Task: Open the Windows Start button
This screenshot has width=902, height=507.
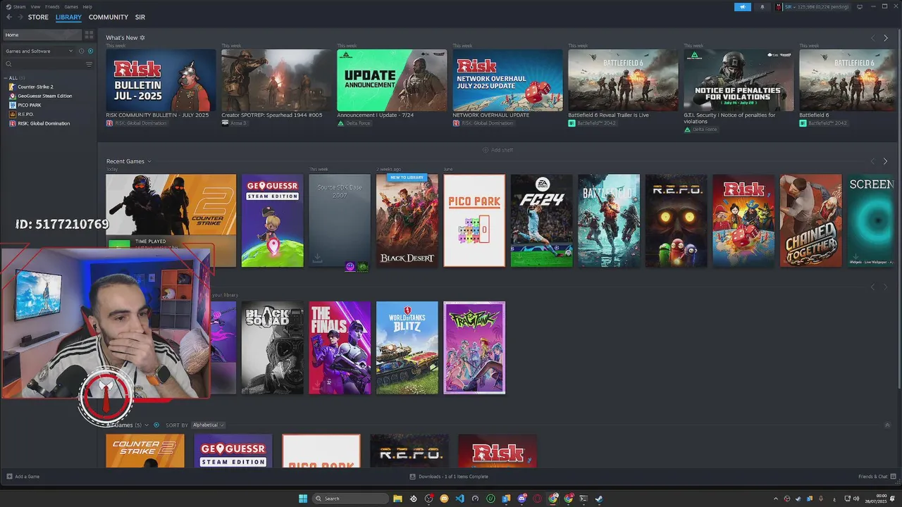Action: pyautogui.click(x=303, y=499)
